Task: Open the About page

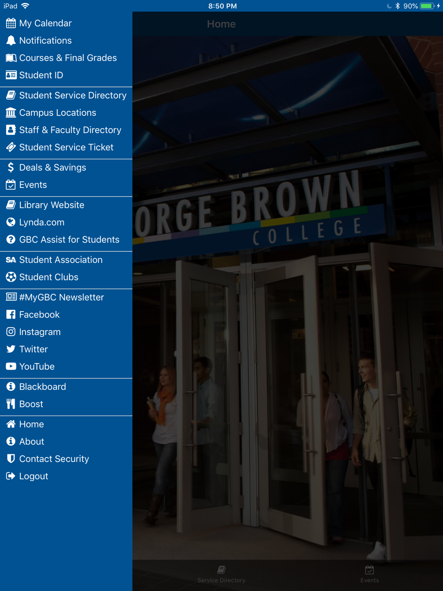Action: 66,442
